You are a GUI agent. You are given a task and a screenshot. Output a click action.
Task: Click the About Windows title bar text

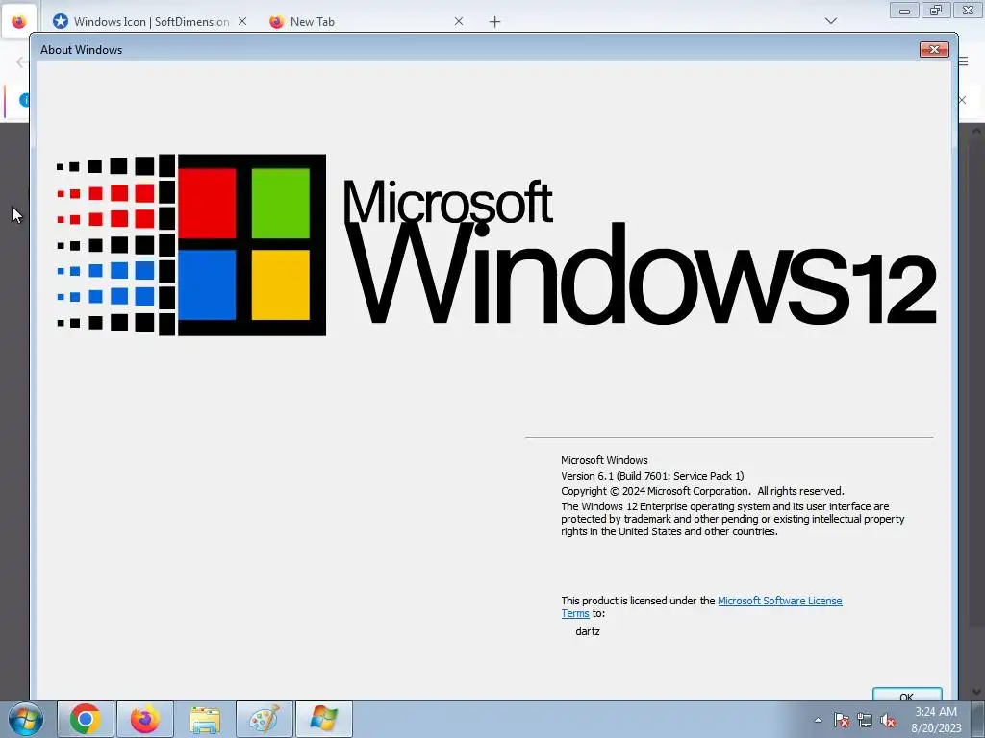pyautogui.click(x=81, y=50)
